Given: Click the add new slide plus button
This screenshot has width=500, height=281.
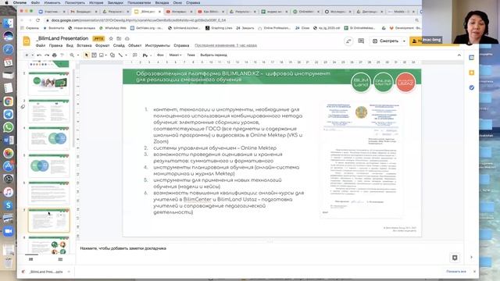Looking at the screenshot, I should point(27,55).
